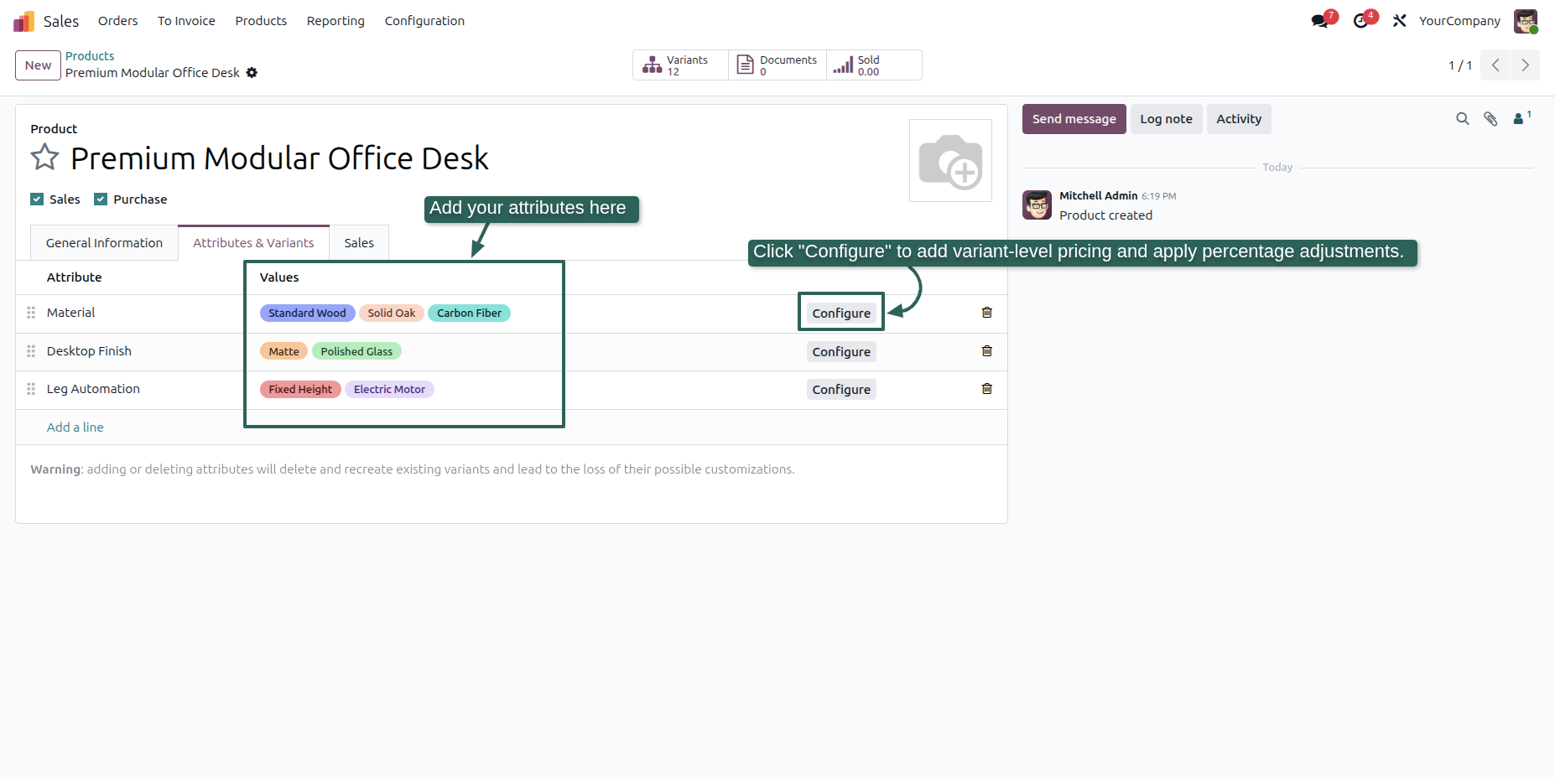Edit the product name field
Image resolution: width=1555 pixels, height=777 pixels.
tap(279, 158)
